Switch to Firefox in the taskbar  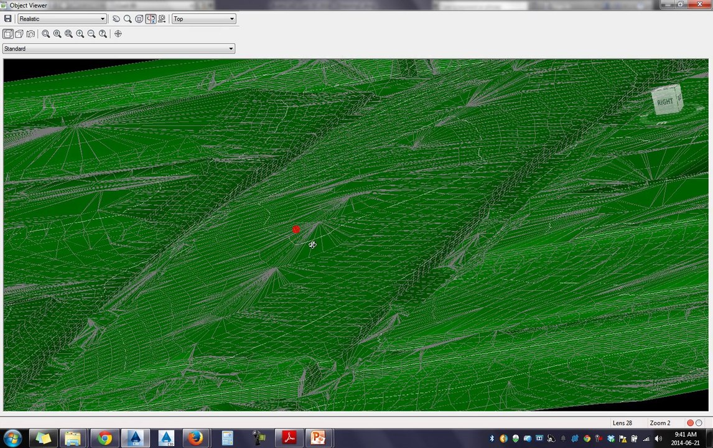[x=197, y=439]
